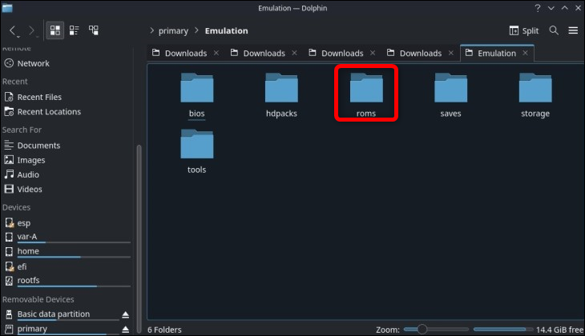The height and width of the screenshot is (336, 585).
Task: Open the bios folder
Action: tap(197, 94)
